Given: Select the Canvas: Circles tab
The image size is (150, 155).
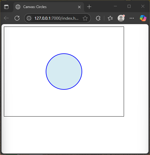Looking at the screenshot, I should [x=49, y=7].
